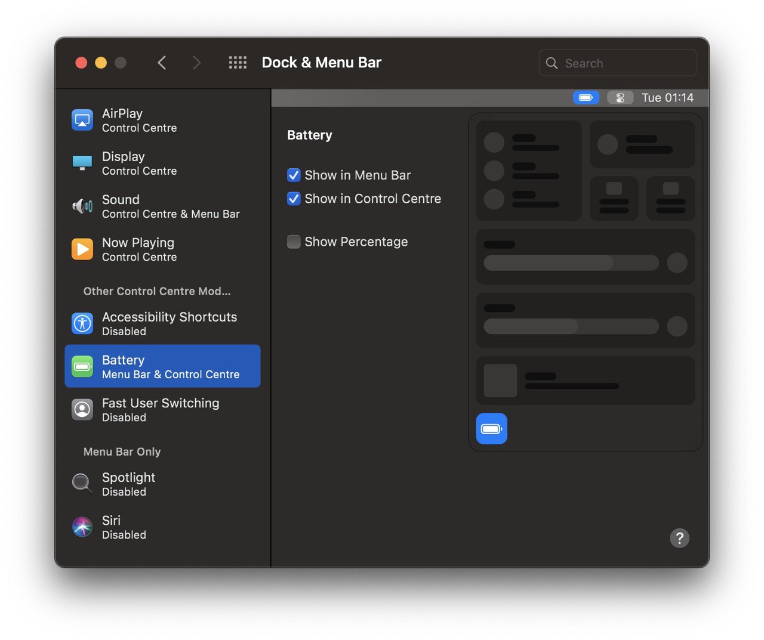This screenshot has width=764, height=640.
Task: Click the Search input field
Action: (618, 63)
